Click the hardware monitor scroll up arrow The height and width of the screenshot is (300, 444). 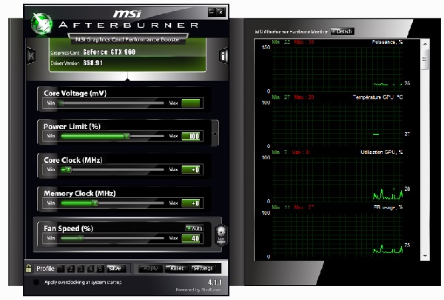point(425,44)
